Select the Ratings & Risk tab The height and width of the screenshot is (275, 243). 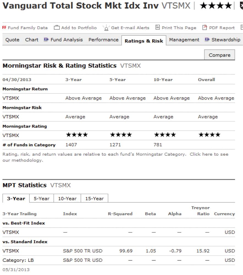144,41
